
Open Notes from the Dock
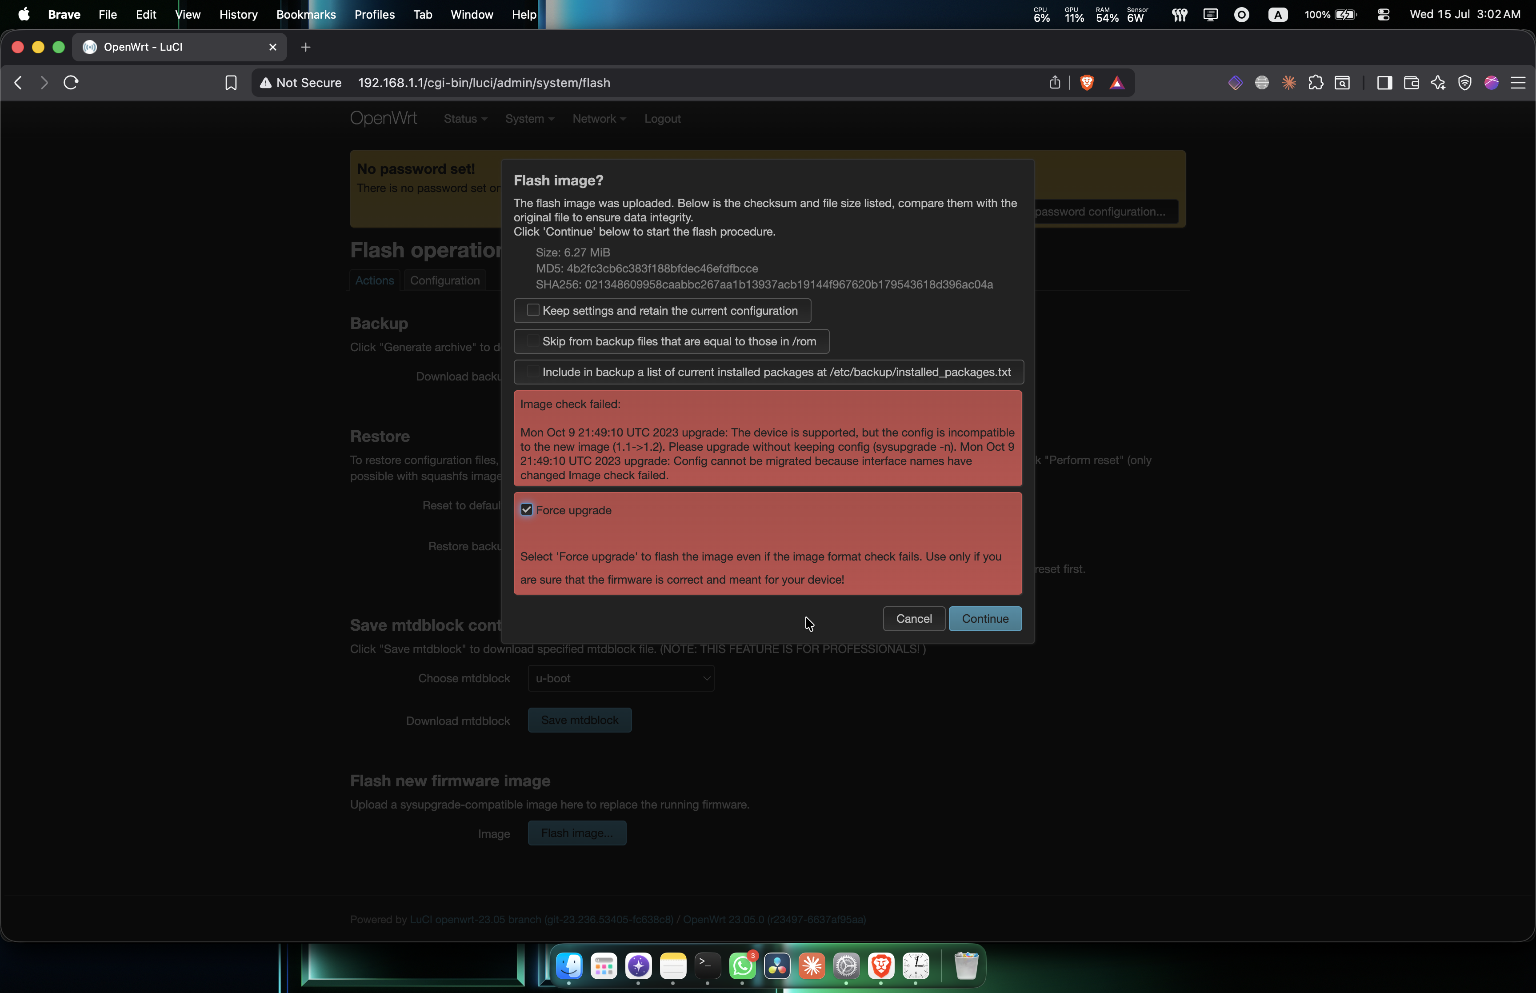(x=673, y=965)
